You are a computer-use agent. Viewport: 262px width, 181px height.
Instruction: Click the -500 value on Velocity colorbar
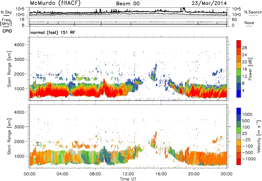coord(248,153)
